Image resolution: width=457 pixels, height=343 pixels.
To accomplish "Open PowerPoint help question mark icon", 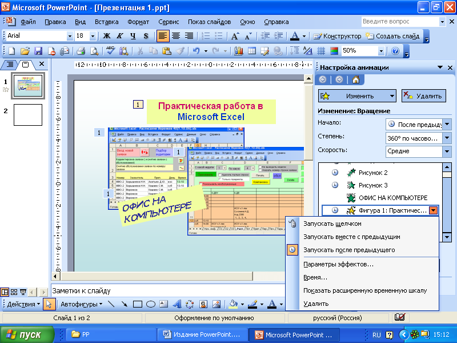I will point(395,51).
